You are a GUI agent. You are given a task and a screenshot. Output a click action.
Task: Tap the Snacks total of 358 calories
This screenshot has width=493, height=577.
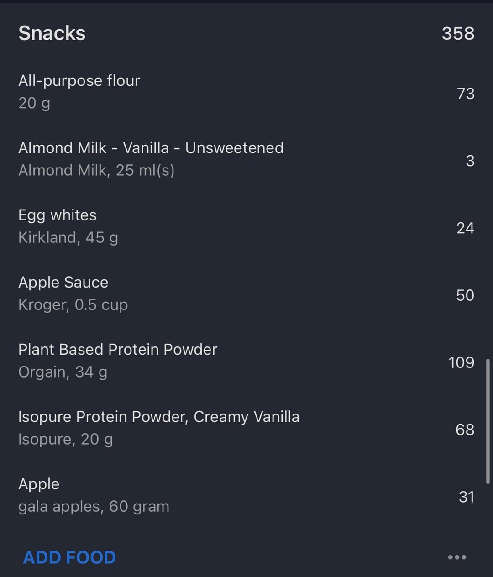[458, 33]
